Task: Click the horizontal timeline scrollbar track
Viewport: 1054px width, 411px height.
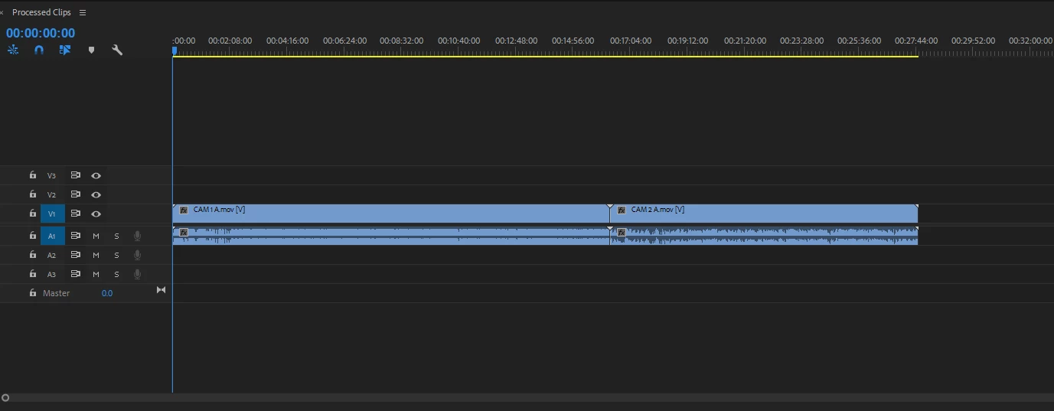Action: tap(527, 398)
